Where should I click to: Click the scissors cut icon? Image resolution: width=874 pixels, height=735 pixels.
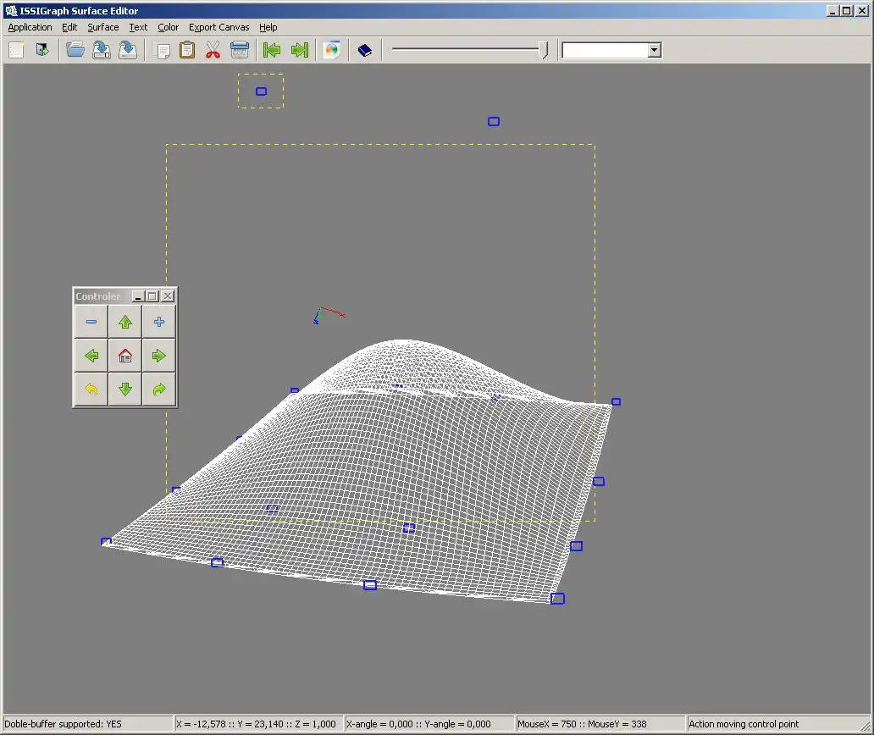pos(213,50)
